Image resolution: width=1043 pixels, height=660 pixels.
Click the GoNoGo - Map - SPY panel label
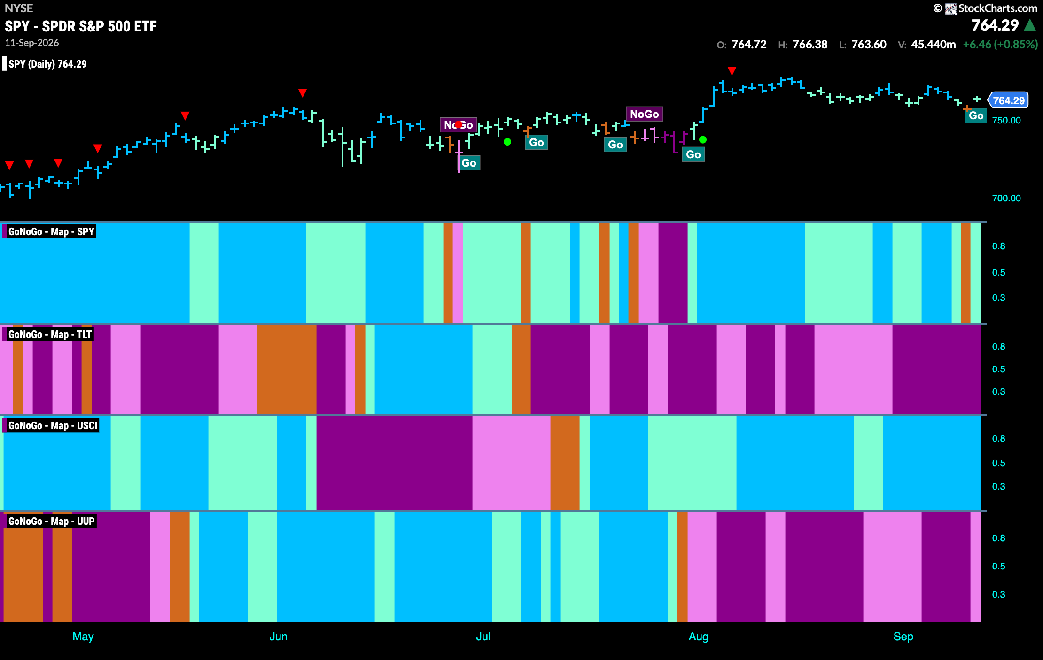[51, 231]
